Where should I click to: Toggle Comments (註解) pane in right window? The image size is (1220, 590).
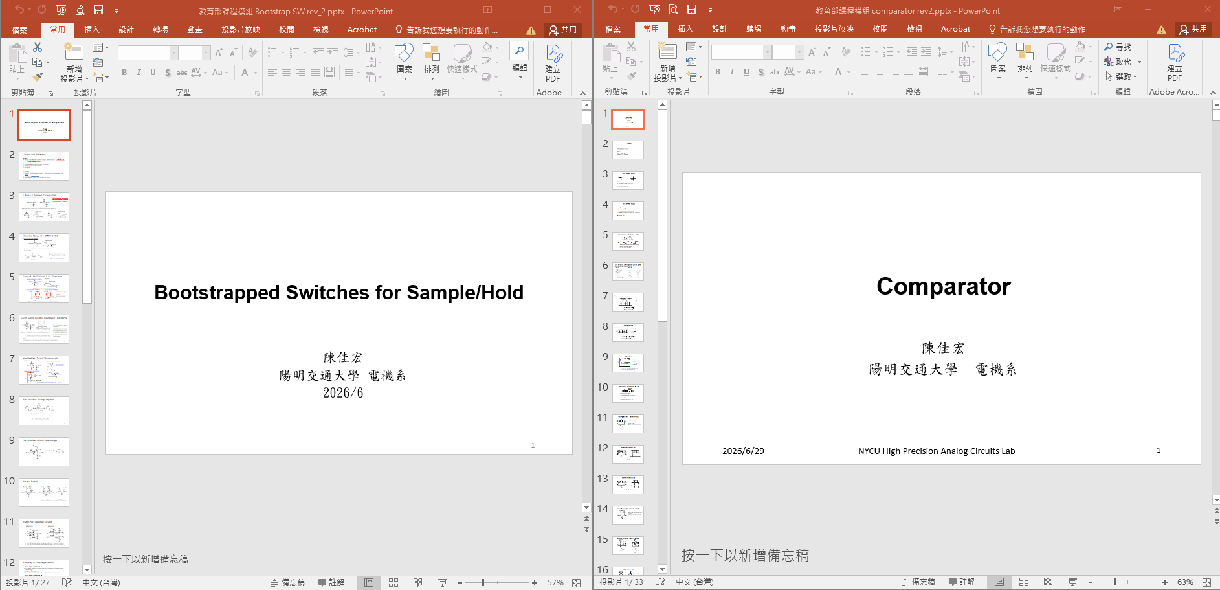coord(962,582)
